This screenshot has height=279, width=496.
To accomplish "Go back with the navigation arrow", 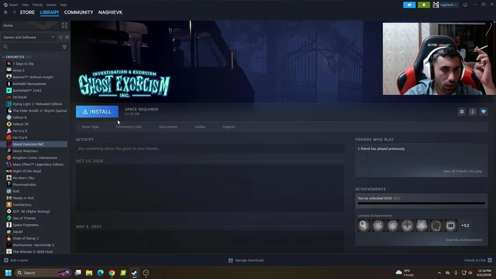I will pyautogui.click(x=6, y=12).
